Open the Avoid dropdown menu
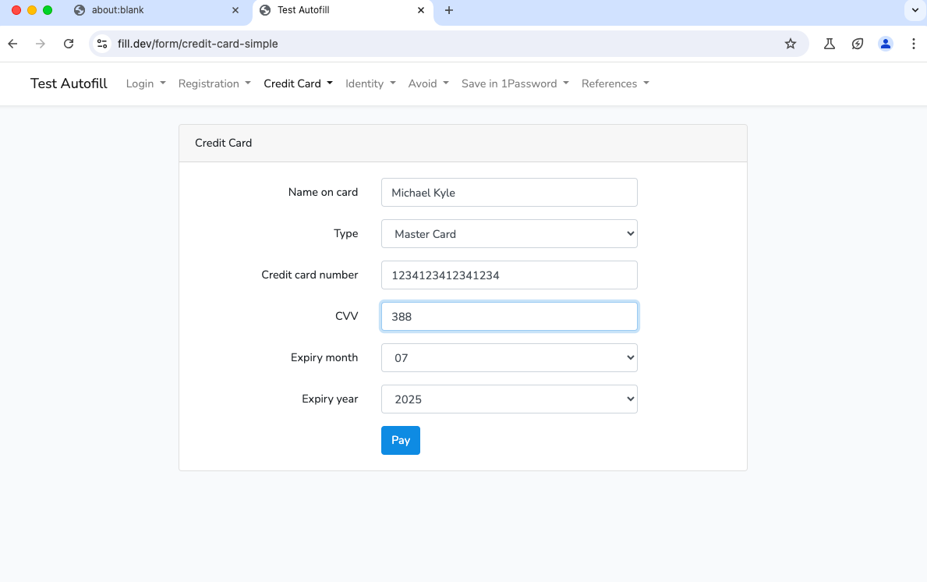Image resolution: width=927 pixels, height=582 pixels. pyautogui.click(x=428, y=83)
